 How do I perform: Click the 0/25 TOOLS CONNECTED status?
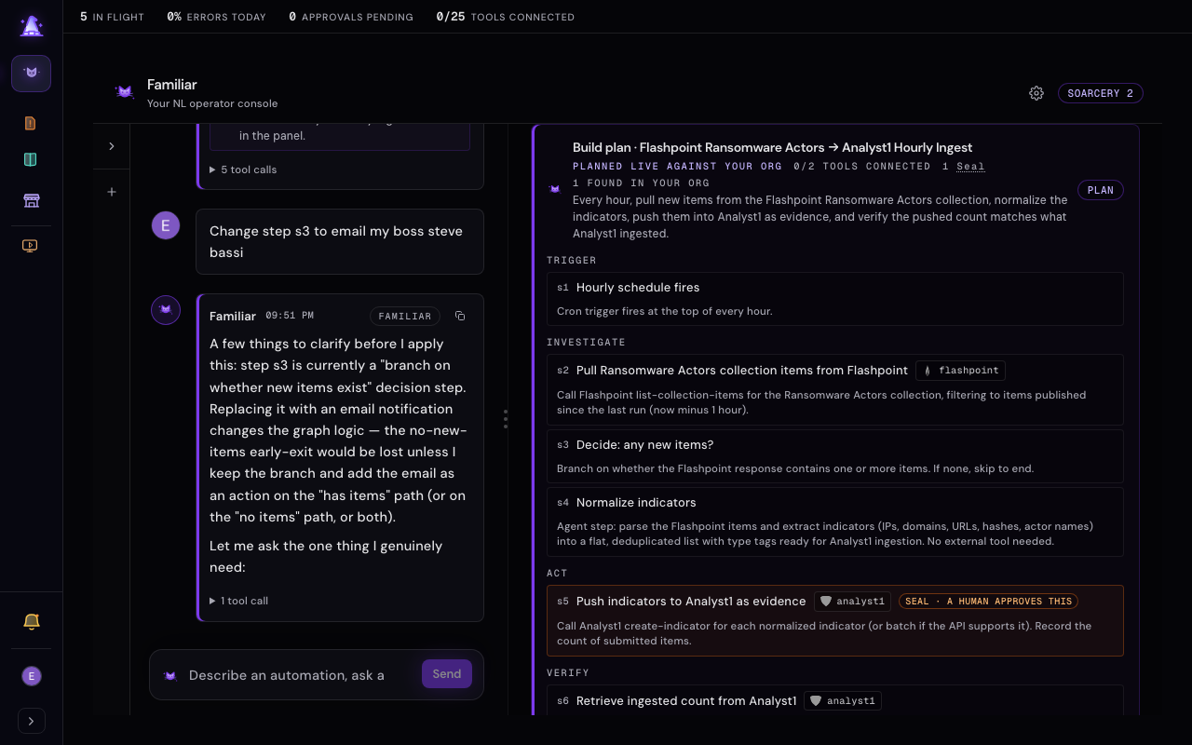(x=505, y=17)
